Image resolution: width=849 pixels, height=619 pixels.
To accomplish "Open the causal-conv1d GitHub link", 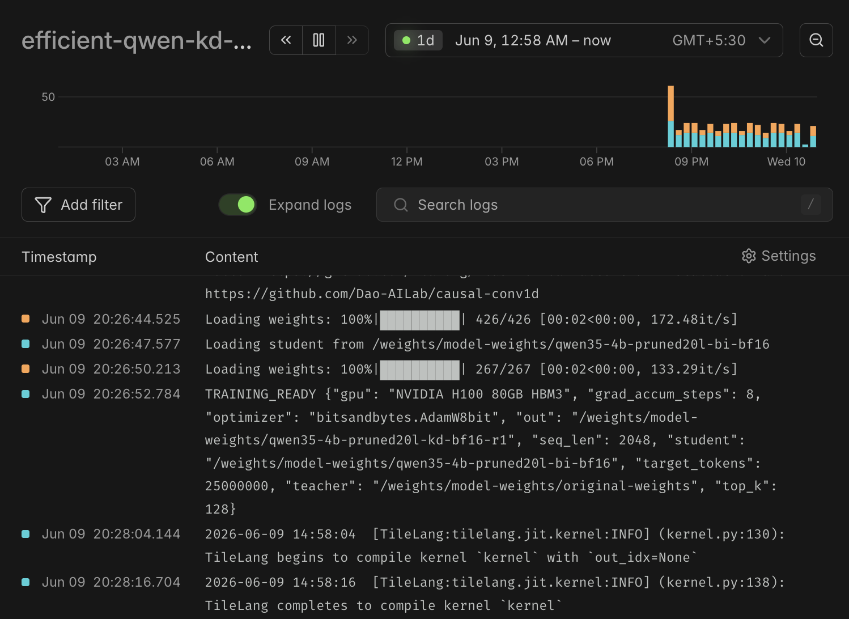I will pyautogui.click(x=372, y=294).
